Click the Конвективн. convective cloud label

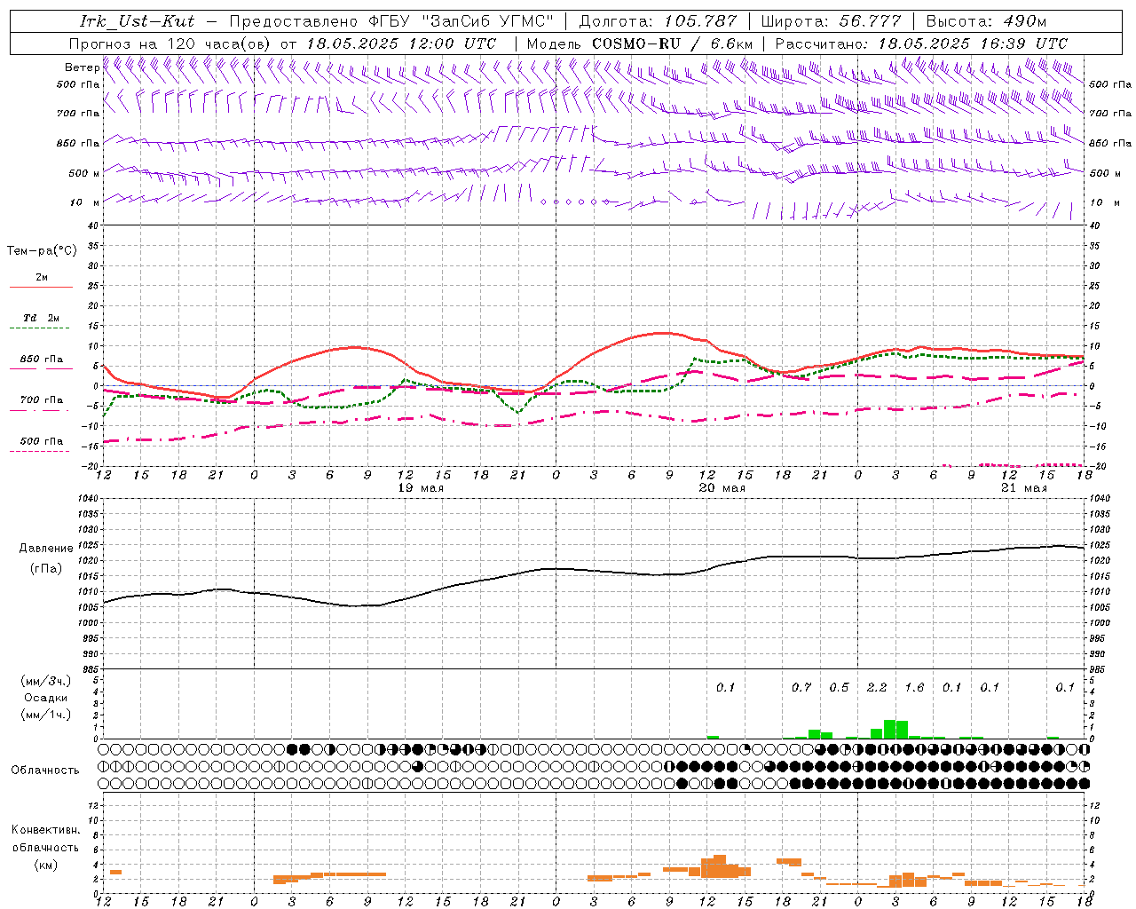46,830
